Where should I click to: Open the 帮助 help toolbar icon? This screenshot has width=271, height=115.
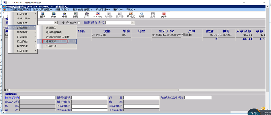pyautogui.click(x=142, y=15)
